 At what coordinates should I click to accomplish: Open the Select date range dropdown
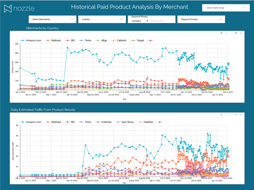[x=226, y=8]
